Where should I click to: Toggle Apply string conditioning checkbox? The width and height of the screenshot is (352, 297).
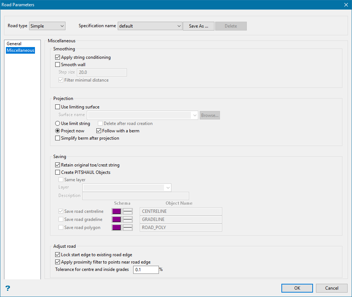point(57,57)
